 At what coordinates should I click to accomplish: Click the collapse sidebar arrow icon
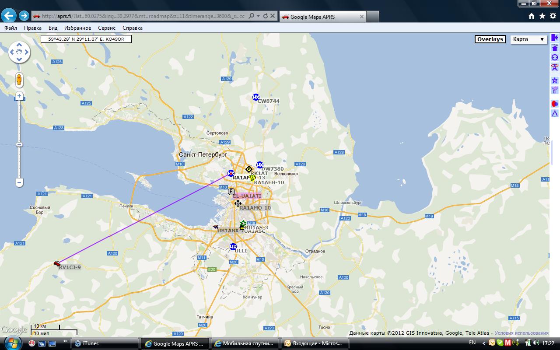click(x=555, y=38)
